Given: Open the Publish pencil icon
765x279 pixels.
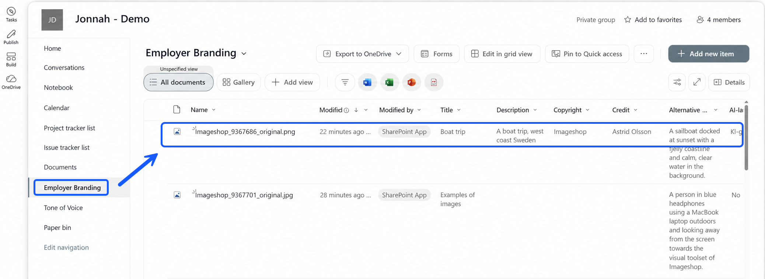Looking at the screenshot, I should click(x=11, y=34).
